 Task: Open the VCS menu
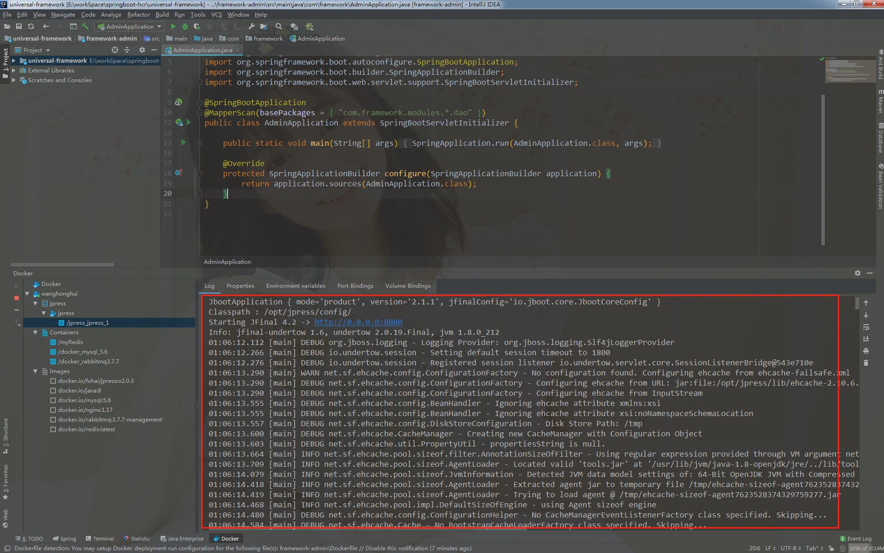(216, 14)
